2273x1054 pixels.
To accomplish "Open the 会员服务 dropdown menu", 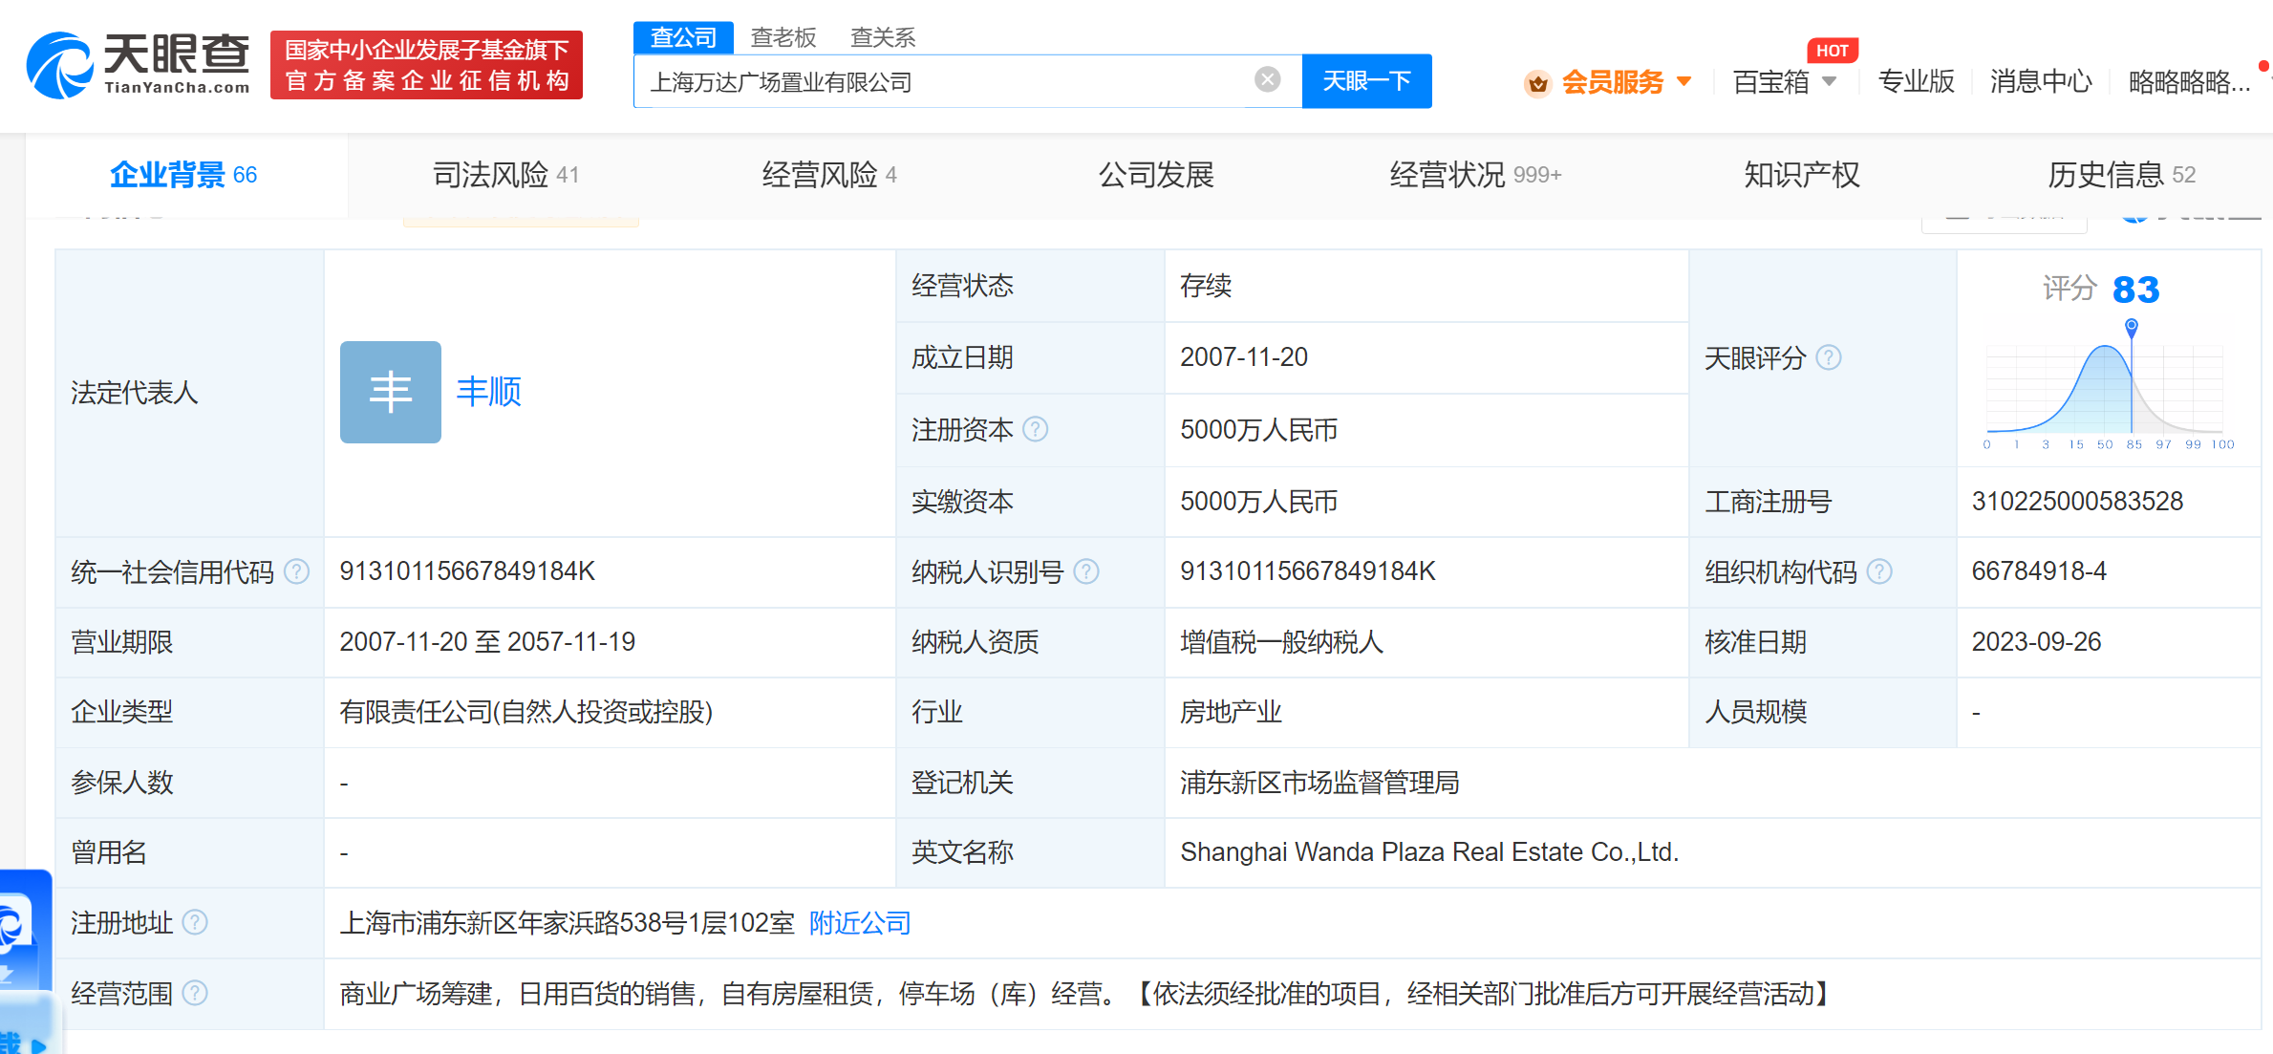I will pos(1626,82).
